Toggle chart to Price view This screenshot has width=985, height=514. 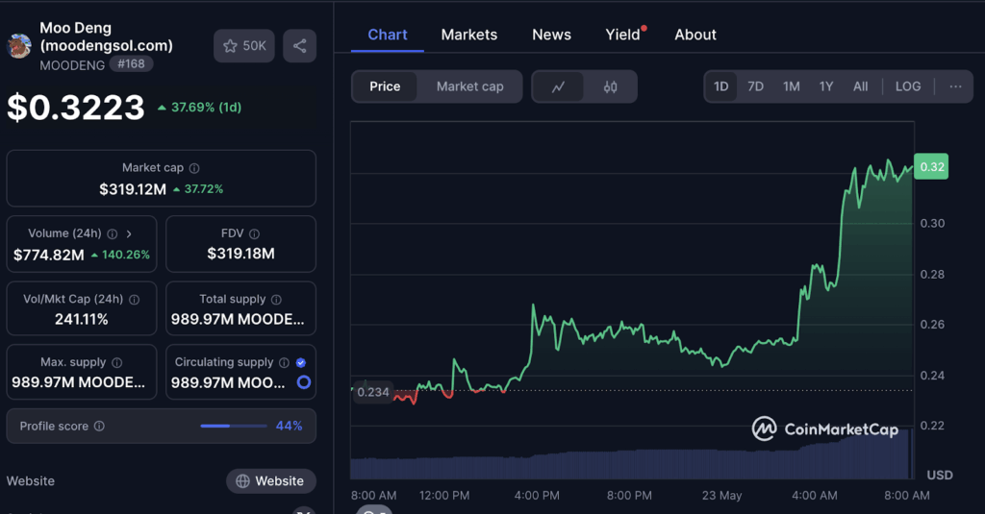(x=385, y=86)
